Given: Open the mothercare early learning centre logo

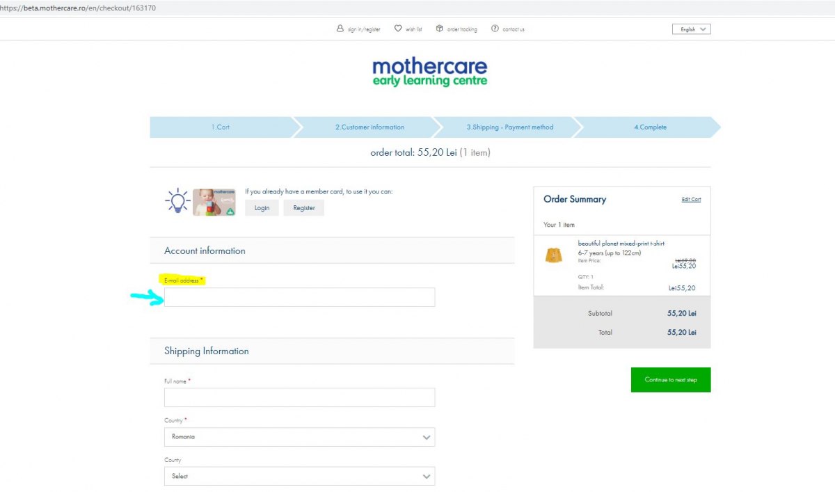Looking at the screenshot, I should point(430,72).
